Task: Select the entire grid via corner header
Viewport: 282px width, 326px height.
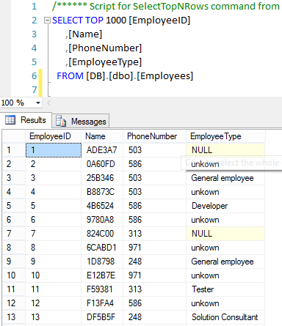Action: point(14,136)
